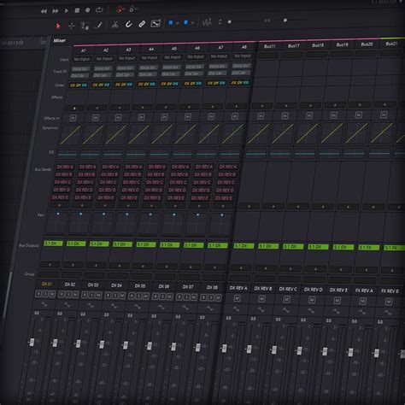
Task: Open the No Input dropdown for A1
Action: (x=82, y=59)
